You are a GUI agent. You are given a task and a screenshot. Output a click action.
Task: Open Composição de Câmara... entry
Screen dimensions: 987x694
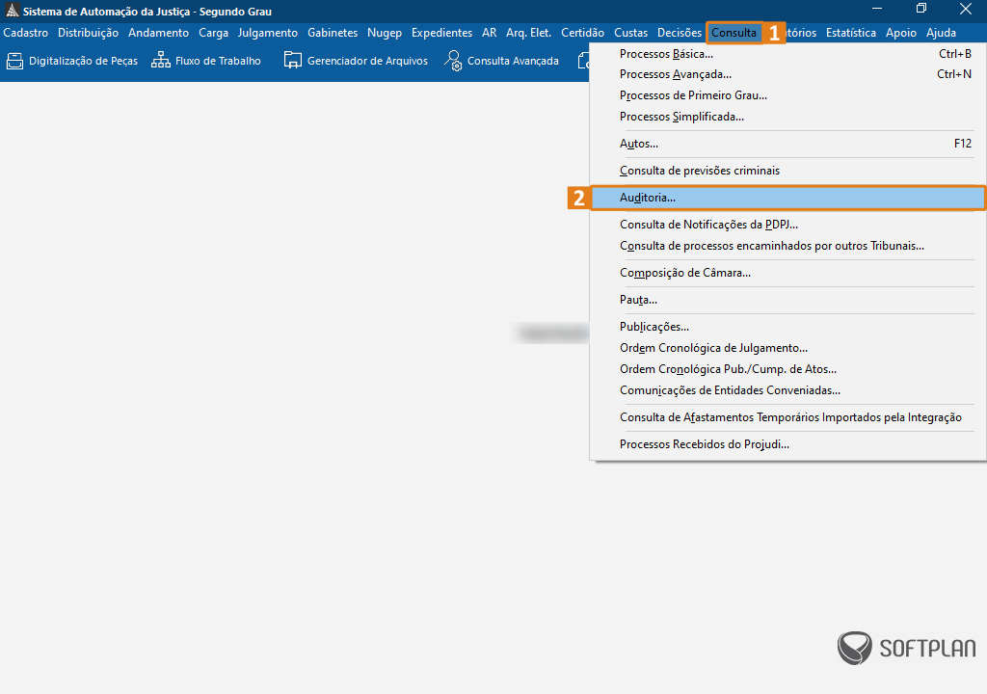(787, 273)
